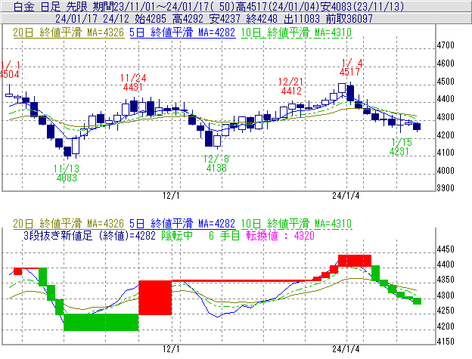Click the 4504 high label at chart left
Screen dimensions: 472x359
(10, 70)
